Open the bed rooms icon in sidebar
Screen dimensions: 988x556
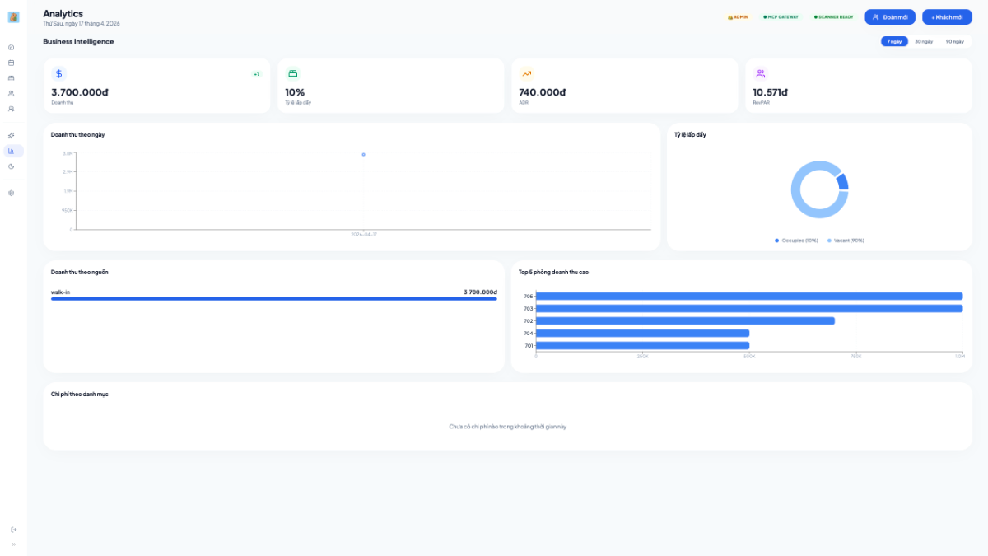click(x=12, y=77)
